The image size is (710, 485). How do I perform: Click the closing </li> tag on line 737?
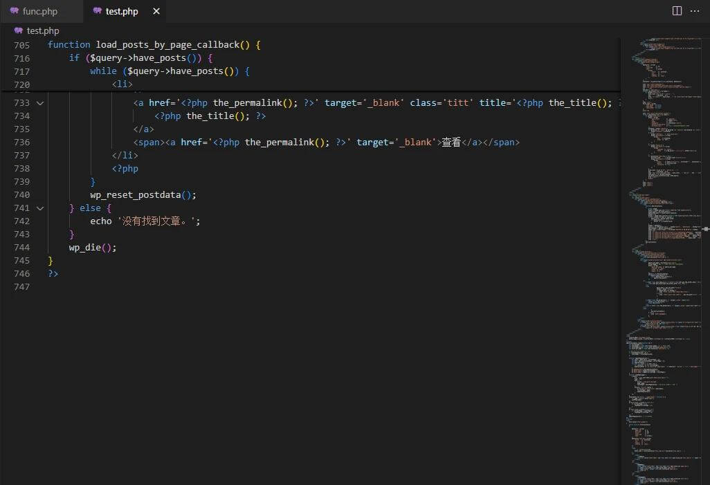click(x=125, y=156)
